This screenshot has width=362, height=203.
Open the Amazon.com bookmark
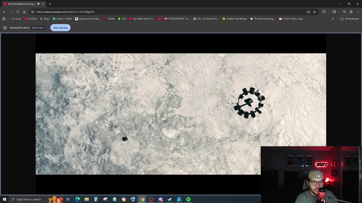tap(88, 19)
